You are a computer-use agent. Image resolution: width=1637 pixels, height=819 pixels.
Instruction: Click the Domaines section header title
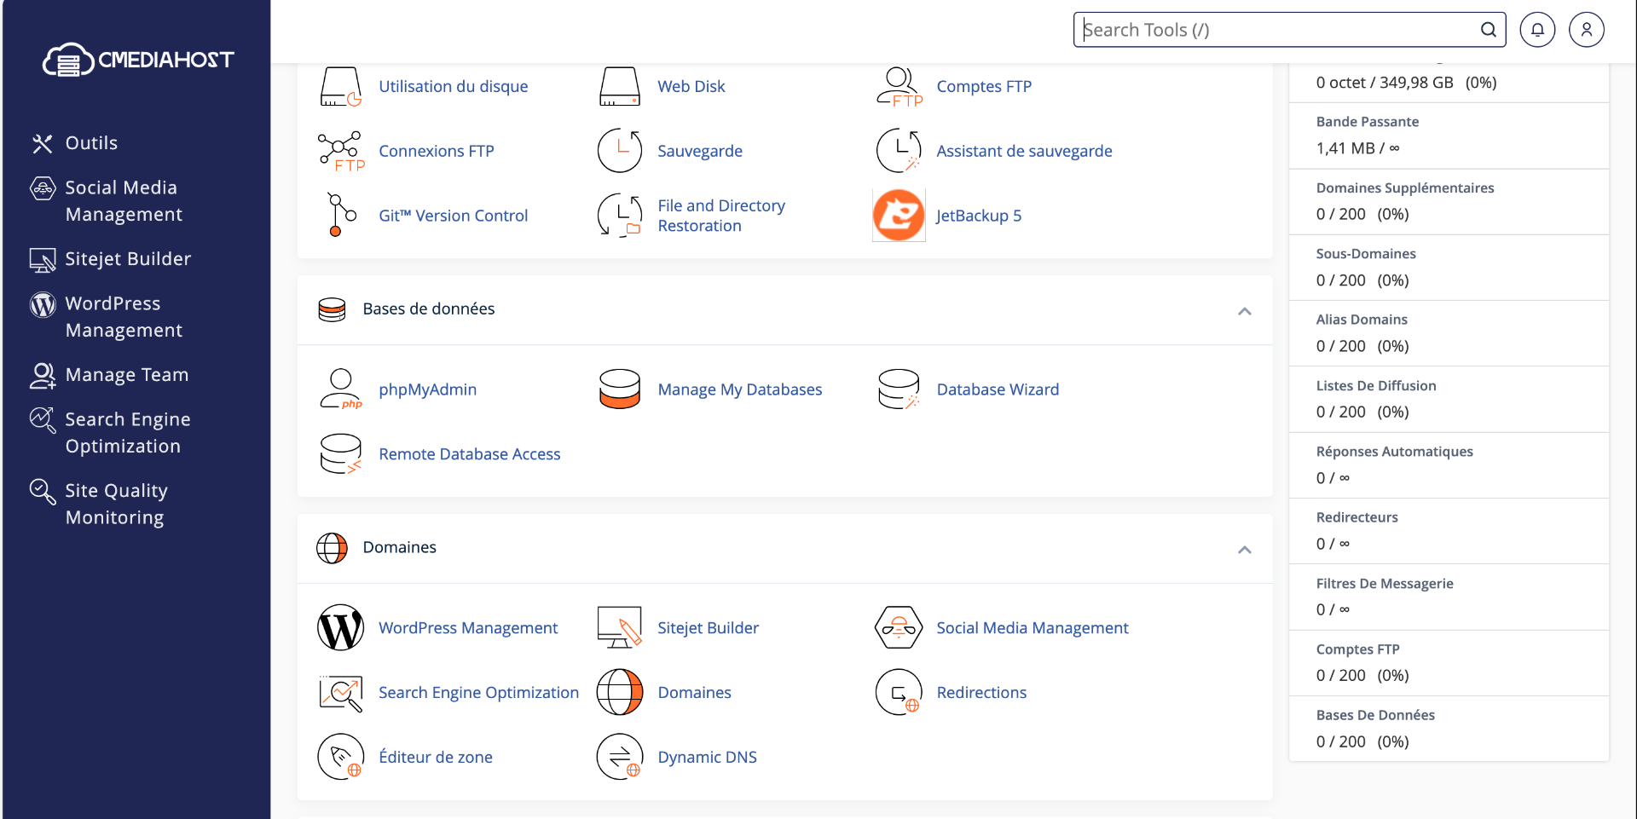400,547
